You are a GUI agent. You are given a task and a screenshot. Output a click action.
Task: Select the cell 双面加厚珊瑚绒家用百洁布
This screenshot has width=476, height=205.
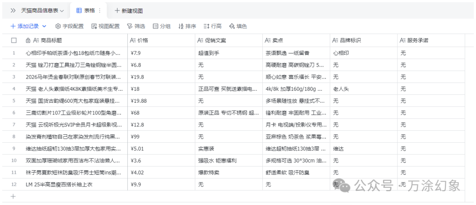coord(76,161)
